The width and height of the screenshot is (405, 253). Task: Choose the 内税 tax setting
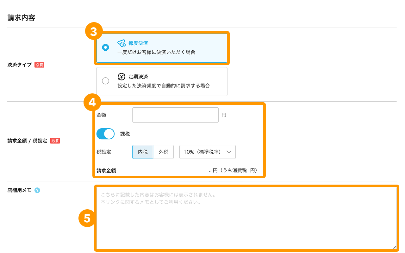pyautogui.click(x=143, y=152)
